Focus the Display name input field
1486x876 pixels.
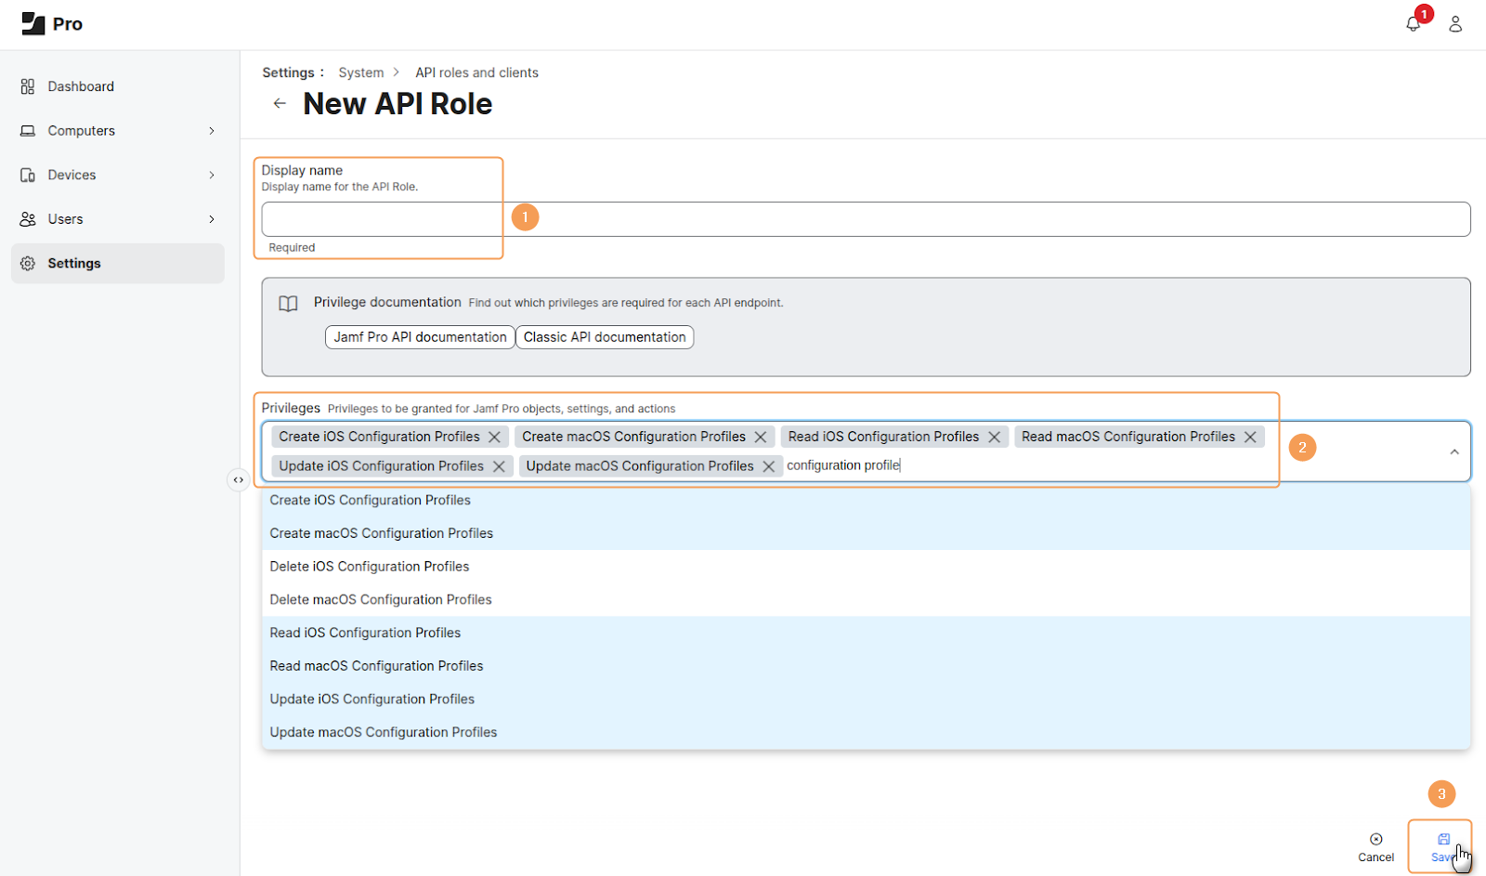tap(866, 219)
